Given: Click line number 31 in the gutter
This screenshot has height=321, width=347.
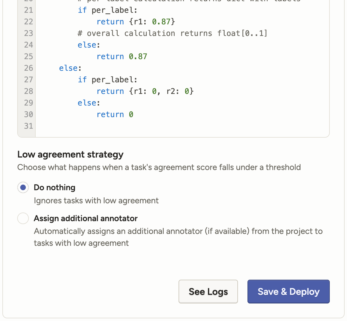Looking at the screenshot, I should 29,126.
